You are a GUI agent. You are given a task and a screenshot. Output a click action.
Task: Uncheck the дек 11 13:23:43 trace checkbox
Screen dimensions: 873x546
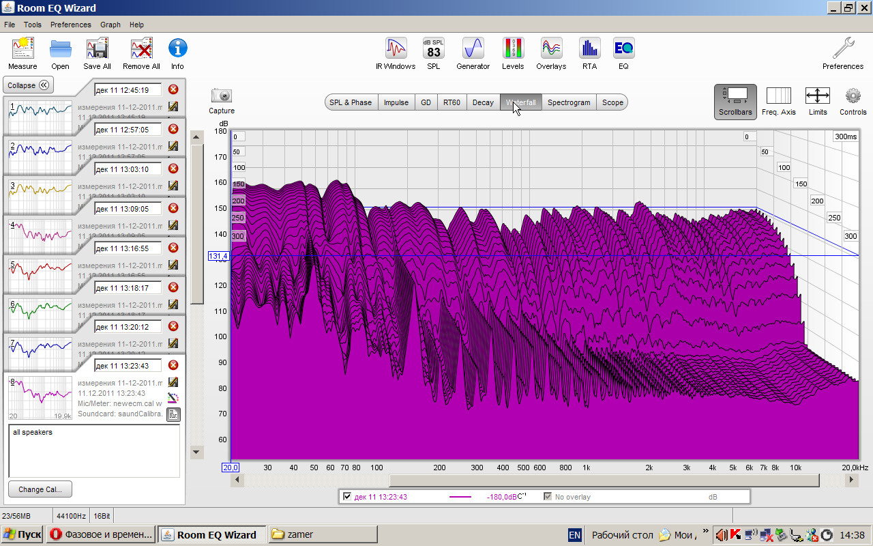point(348,497)
